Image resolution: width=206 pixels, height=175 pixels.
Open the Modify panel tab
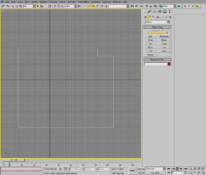pos(150,12)
